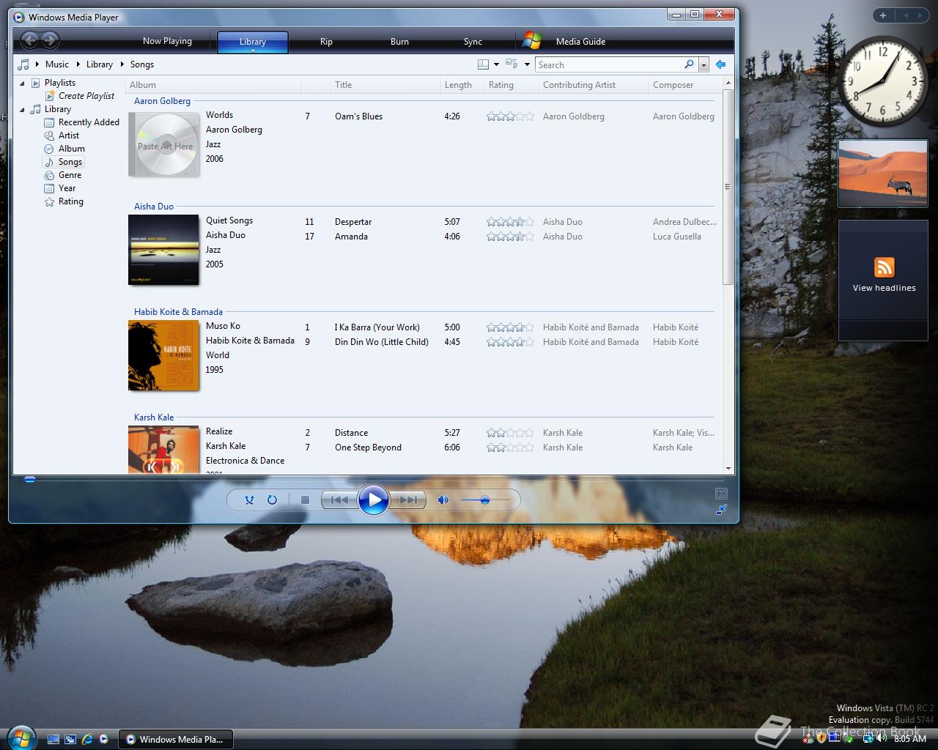Sort by the Length column header
Screen dimensions: 938x750
(462, 85)
